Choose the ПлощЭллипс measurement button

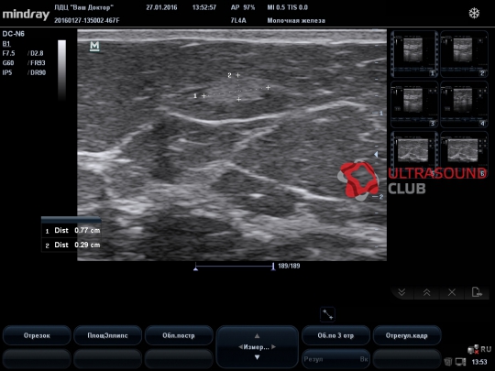click(107, 335)
